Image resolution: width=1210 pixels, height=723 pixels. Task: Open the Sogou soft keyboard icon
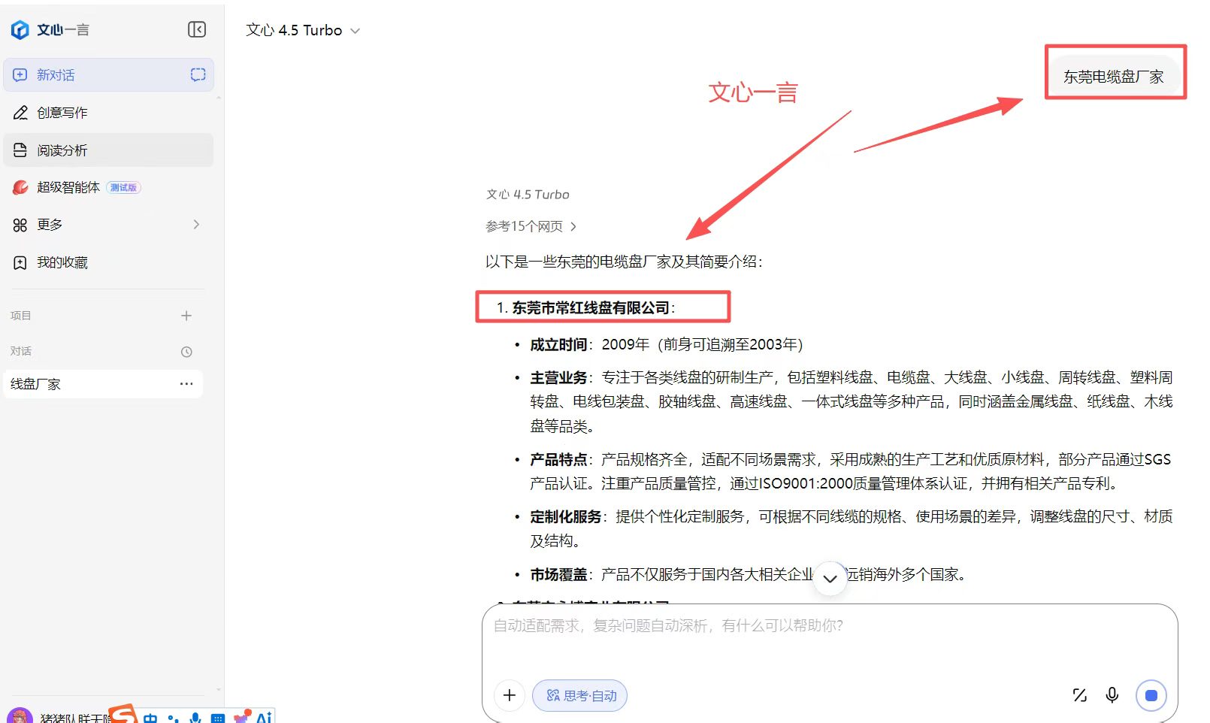[218, 718]
